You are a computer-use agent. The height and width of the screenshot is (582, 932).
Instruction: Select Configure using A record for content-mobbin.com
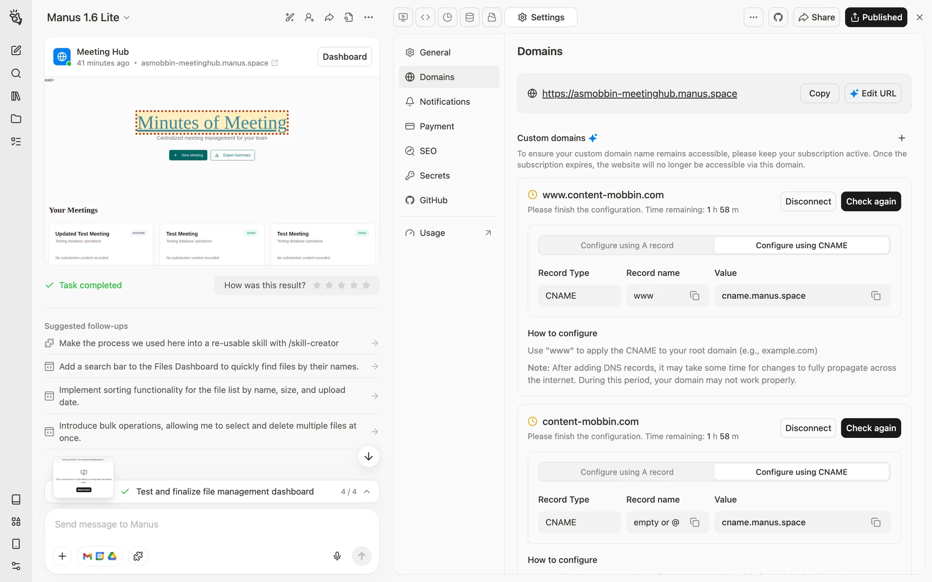[627, 472]
